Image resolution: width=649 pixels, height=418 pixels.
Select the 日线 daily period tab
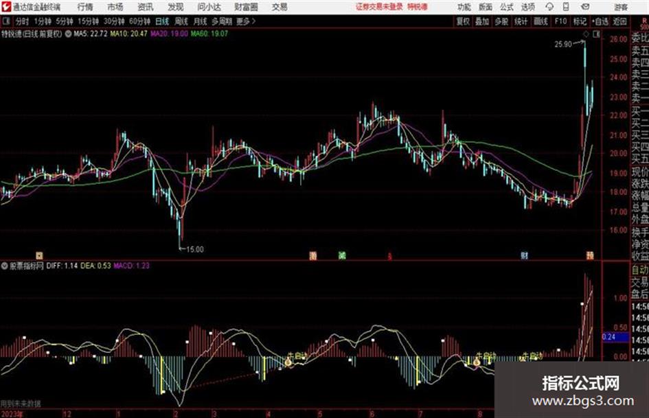[162, 21]
